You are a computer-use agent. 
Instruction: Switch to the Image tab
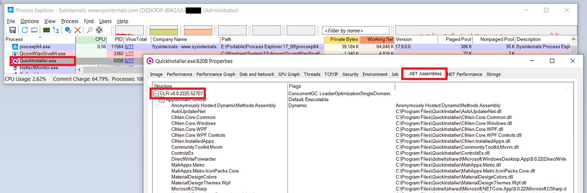(156, 74)
